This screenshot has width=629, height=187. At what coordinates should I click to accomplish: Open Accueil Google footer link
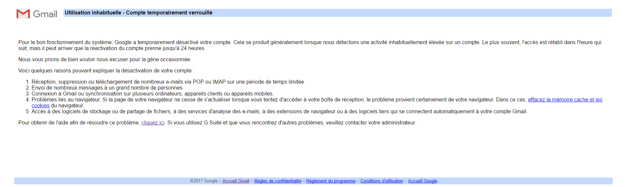tap(423, 181)
